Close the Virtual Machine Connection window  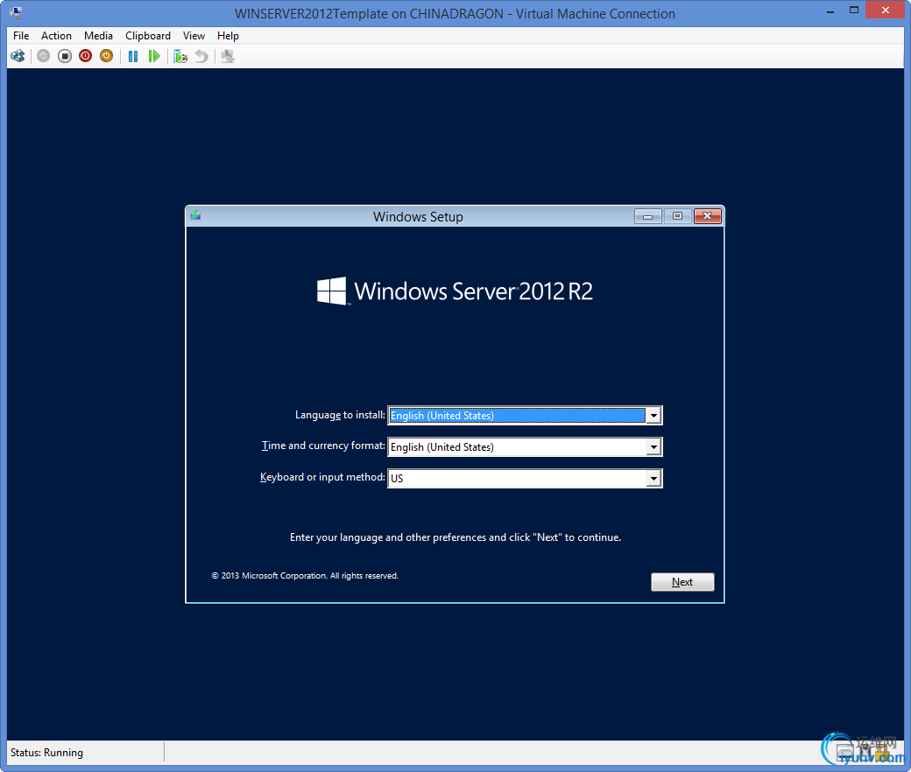886,11
